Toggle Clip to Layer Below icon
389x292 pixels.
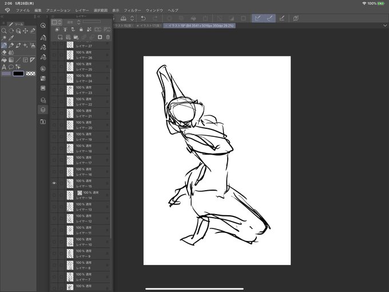pyautogui.click(x=57, y=30)
